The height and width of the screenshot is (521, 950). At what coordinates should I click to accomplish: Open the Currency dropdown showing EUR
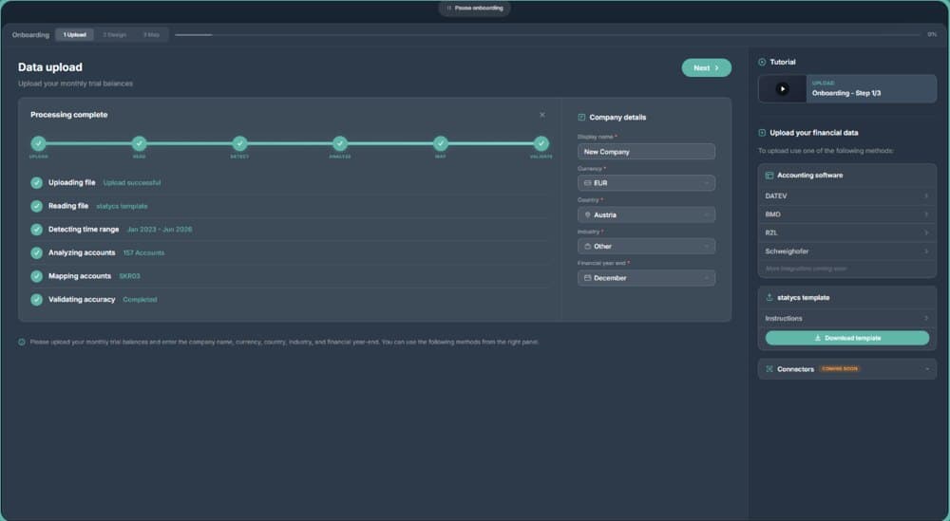pyautogui.click(x=646, y=183)
